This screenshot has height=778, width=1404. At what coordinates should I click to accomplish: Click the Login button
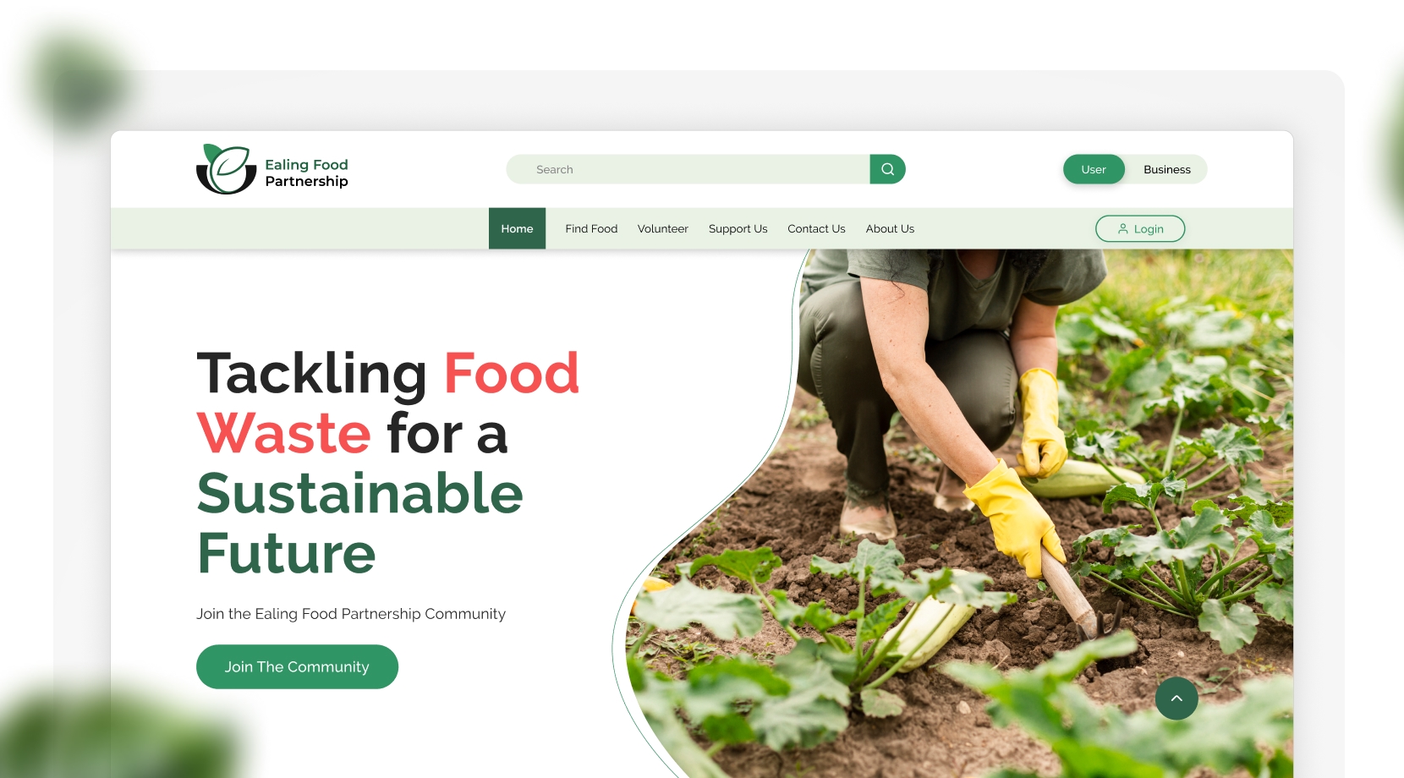[1140, 228]
